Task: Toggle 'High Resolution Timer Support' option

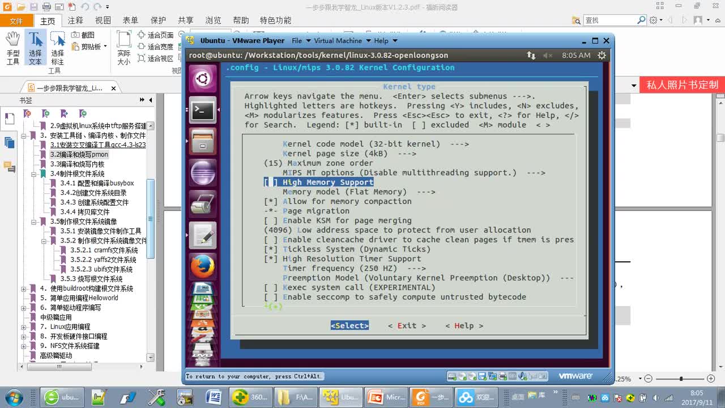Action: point(271,259)
